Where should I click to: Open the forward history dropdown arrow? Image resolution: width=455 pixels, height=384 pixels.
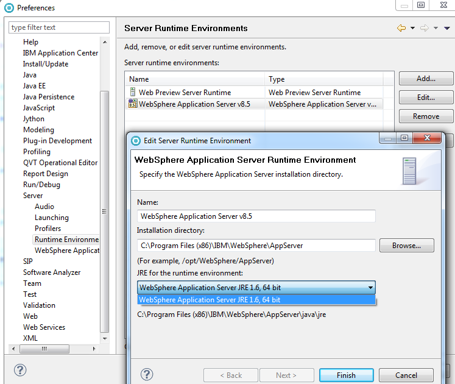436,28
